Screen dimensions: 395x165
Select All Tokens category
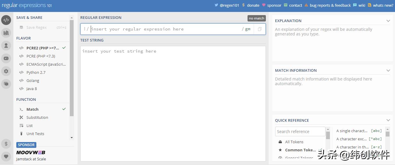300,142
